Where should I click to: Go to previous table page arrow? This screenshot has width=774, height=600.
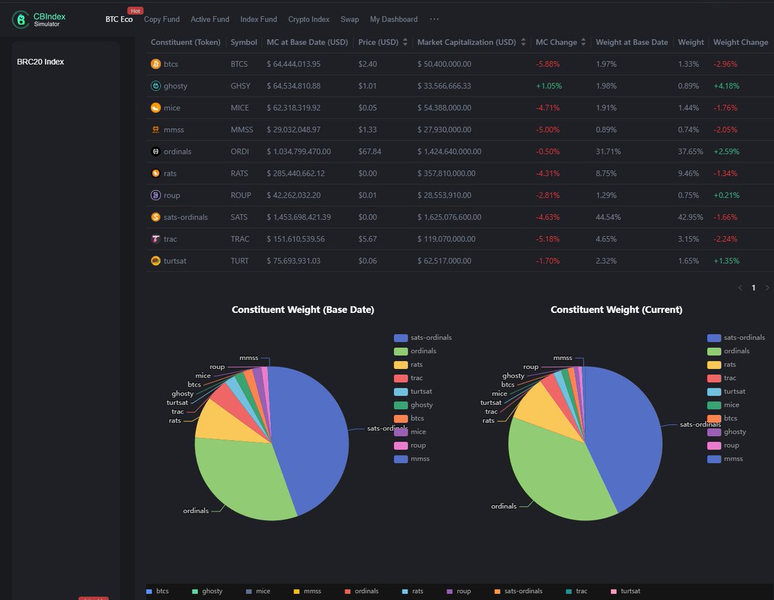point(740,288)
